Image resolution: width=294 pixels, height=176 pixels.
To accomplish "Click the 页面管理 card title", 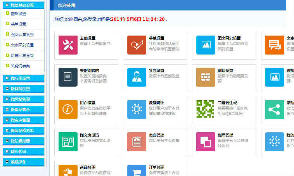I will tap(157, 135).
